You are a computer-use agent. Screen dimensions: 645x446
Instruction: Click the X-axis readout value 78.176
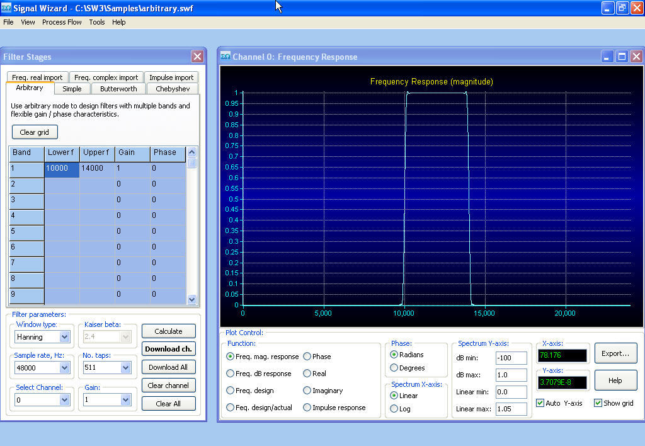point(562,355)
